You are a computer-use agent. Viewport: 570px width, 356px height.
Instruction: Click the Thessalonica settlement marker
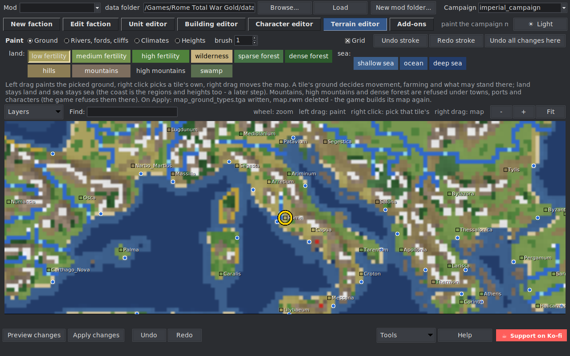(x=457, y=230)
